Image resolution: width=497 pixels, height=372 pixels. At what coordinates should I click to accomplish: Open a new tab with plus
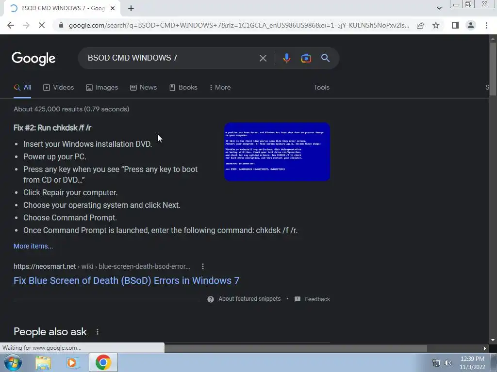[x=131, y=9]
